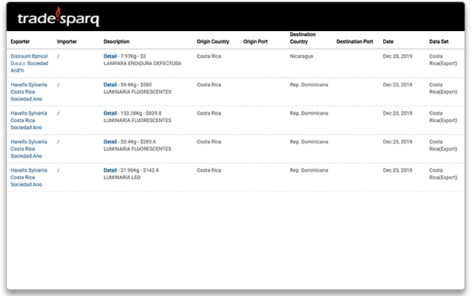Select LUMINARIA FLUORESCENTES text in 59.4Kg row
This screenshot has height=296, width=472.
[138, 92]
